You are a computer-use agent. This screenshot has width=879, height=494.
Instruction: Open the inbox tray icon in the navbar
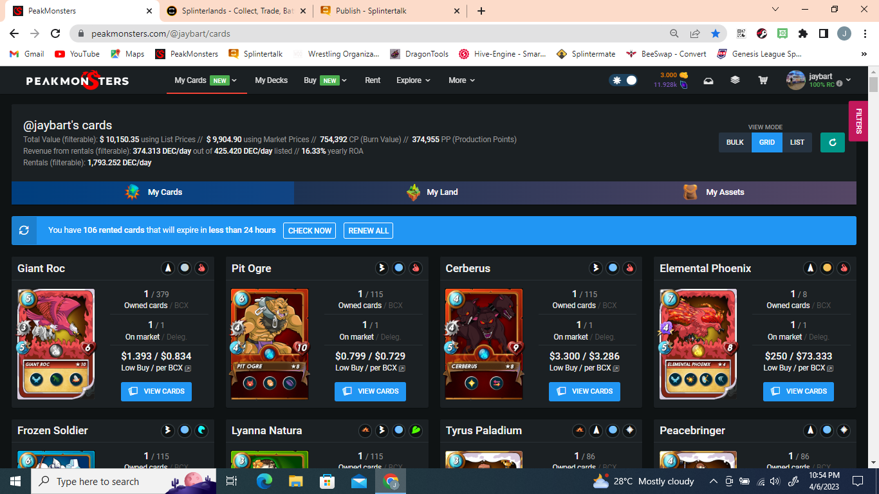708,80
